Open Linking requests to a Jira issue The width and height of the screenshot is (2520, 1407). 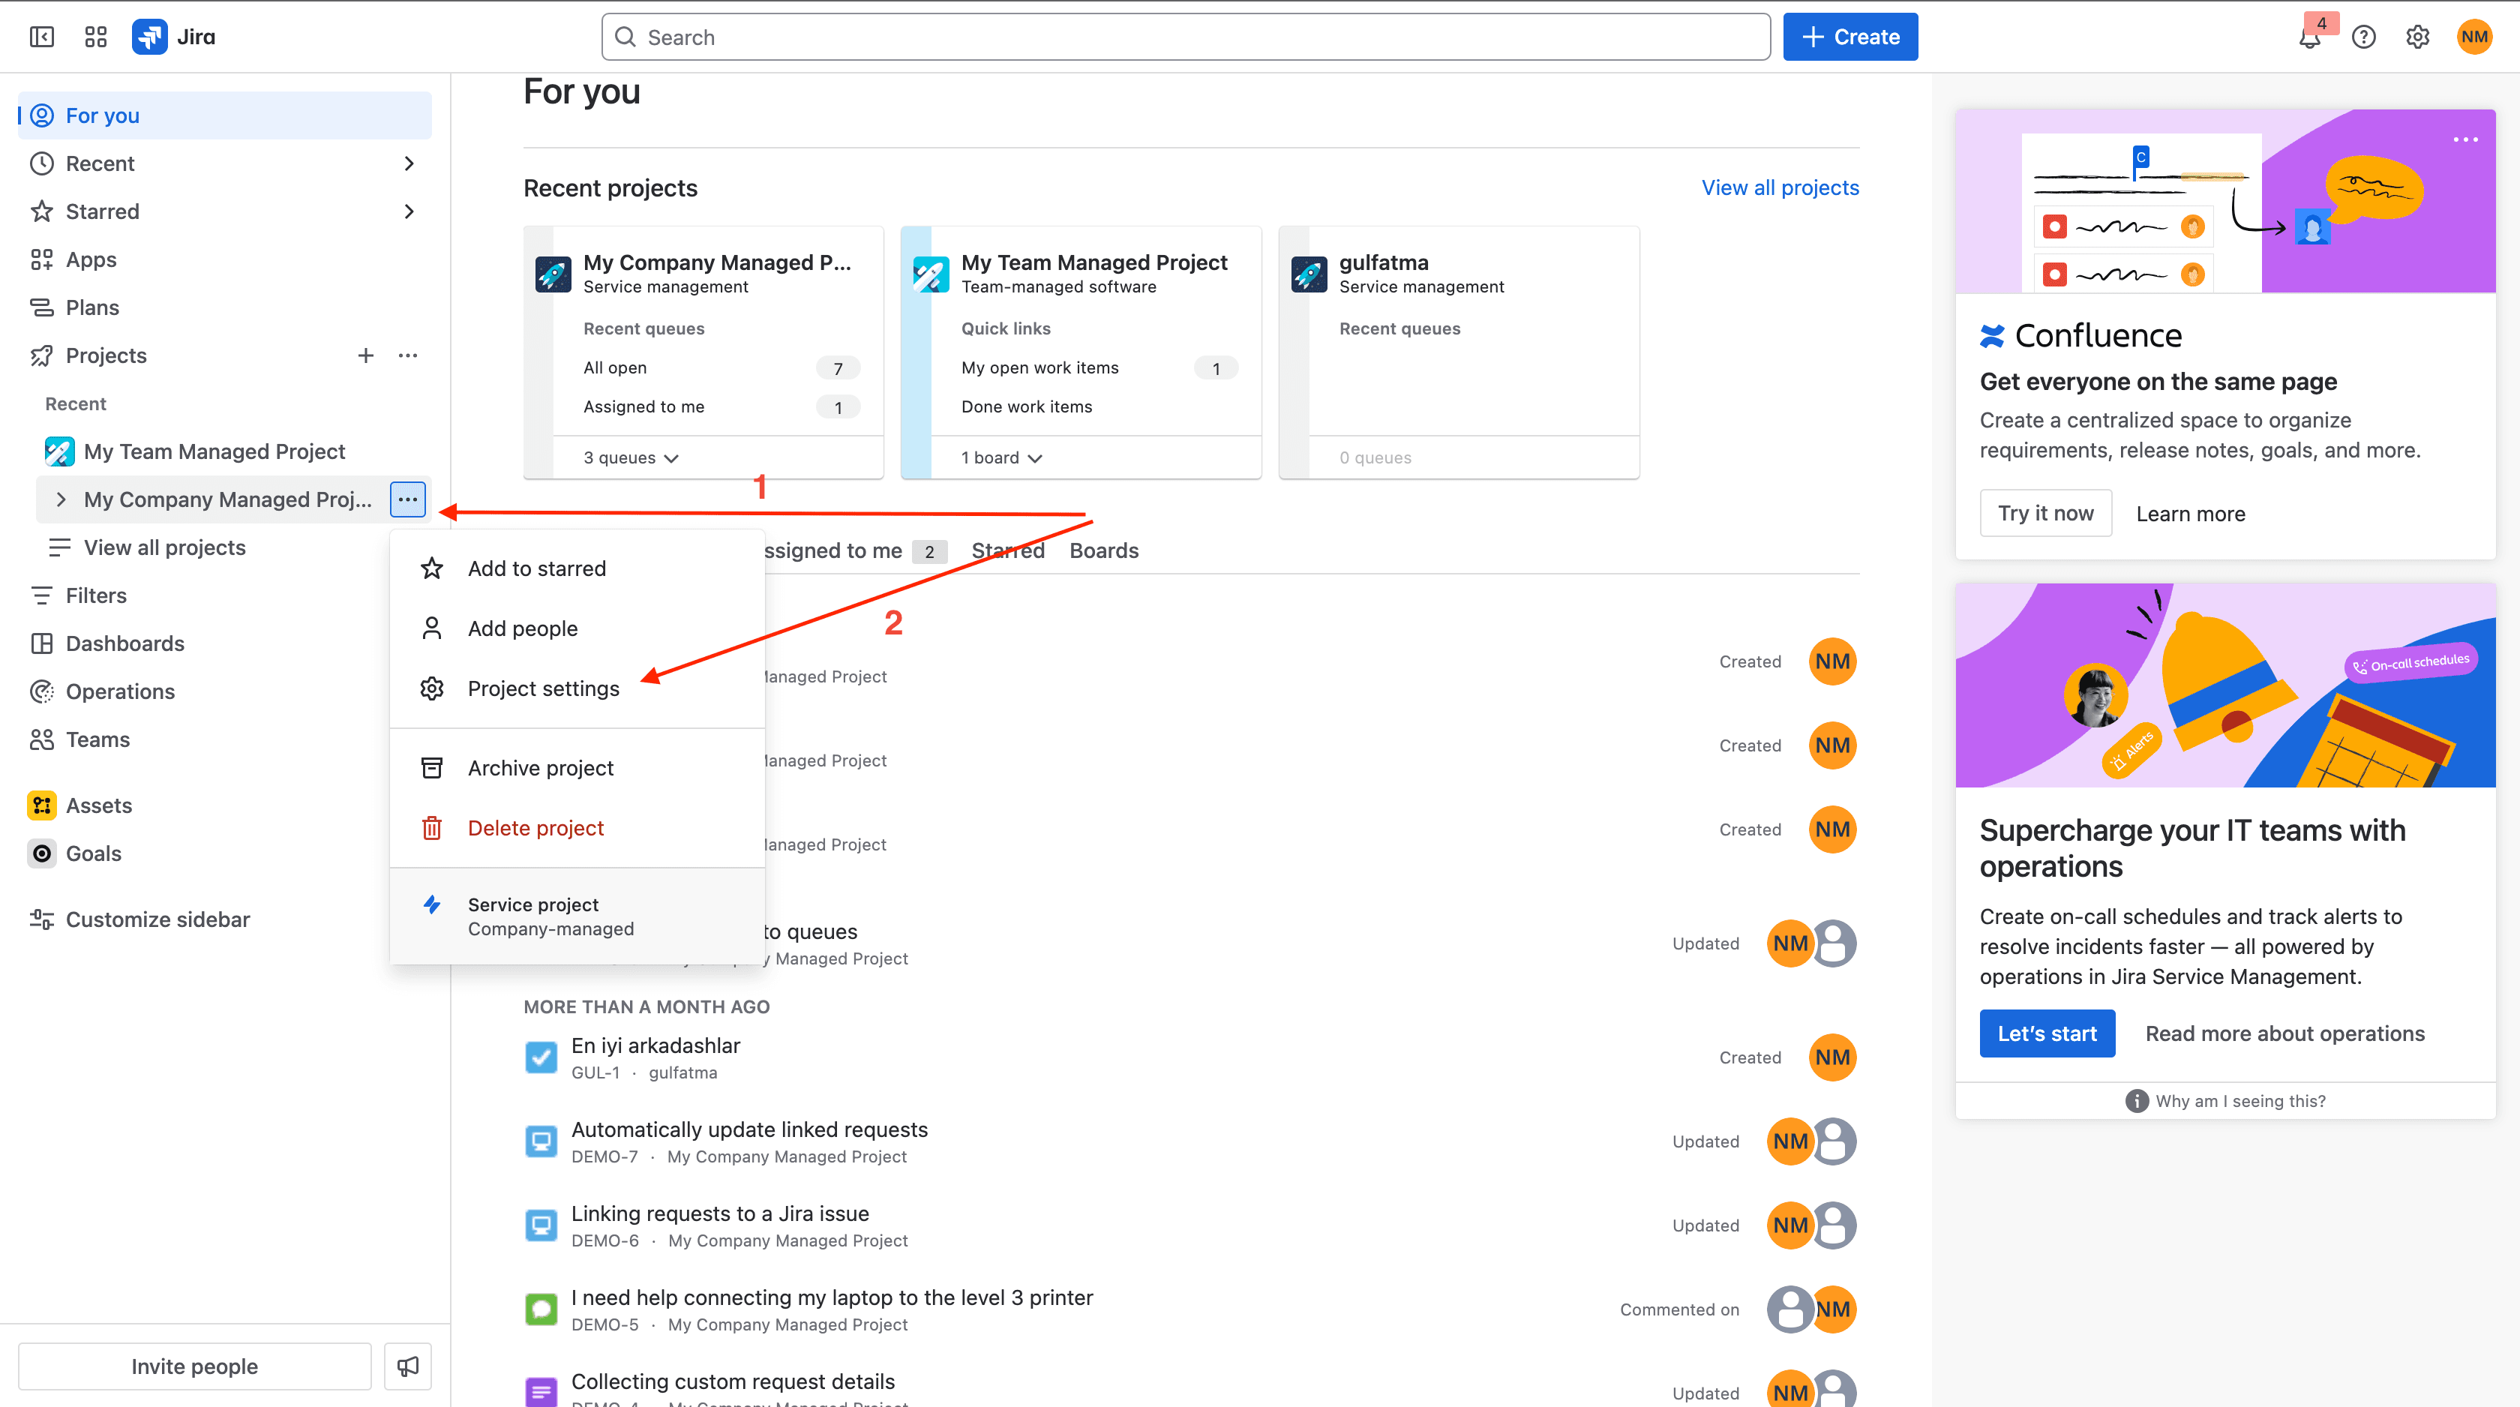720,1214
